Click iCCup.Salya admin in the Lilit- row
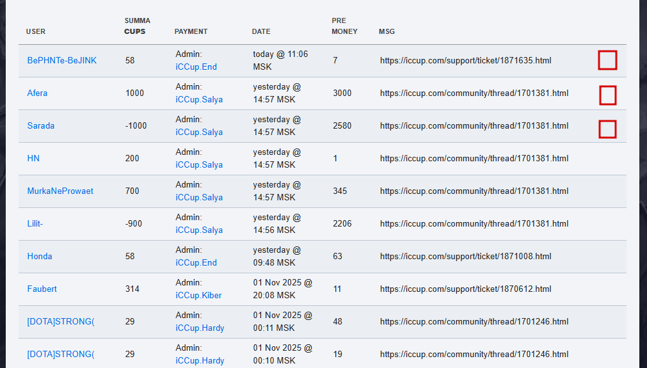This screenshot has height=368, width=647. coord(199,230)
